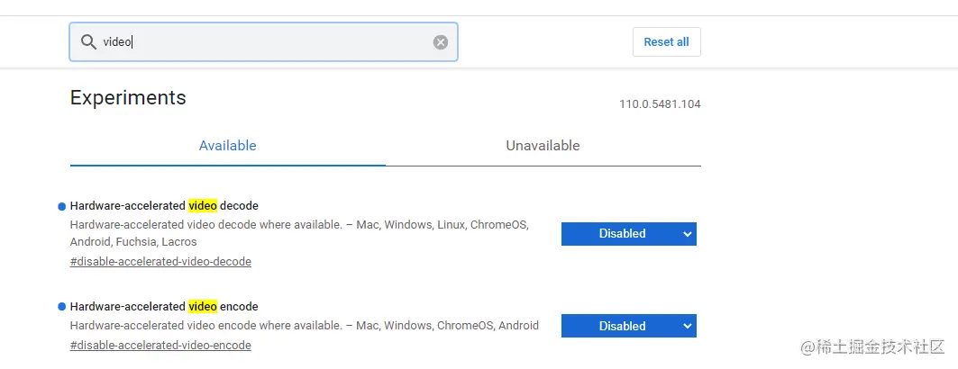Click the blue dot beside video decode flag

pyautogui.click(x=61, y=206)
